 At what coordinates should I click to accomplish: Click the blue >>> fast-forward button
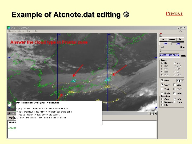pos(178,43)
